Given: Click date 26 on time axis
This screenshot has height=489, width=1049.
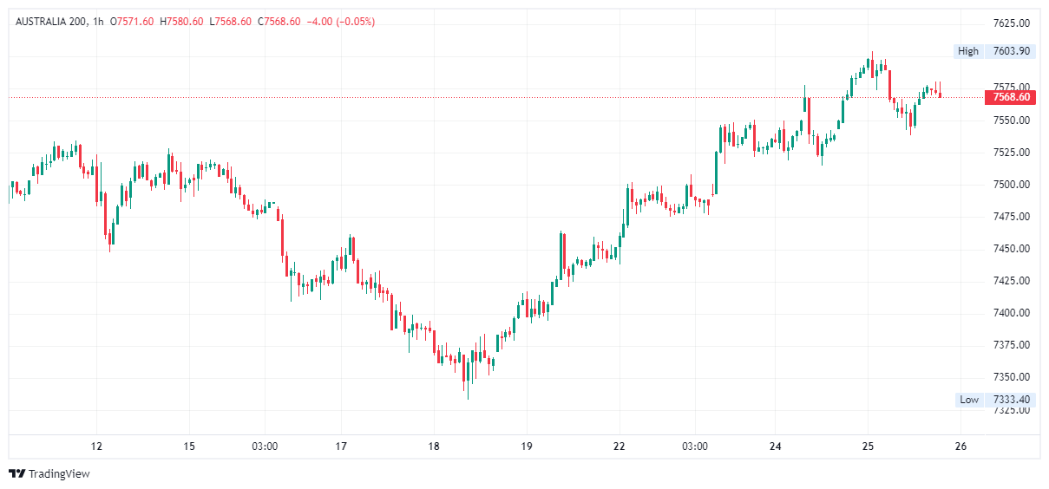Looking at the screenshot, I should [x=960, y=447].
